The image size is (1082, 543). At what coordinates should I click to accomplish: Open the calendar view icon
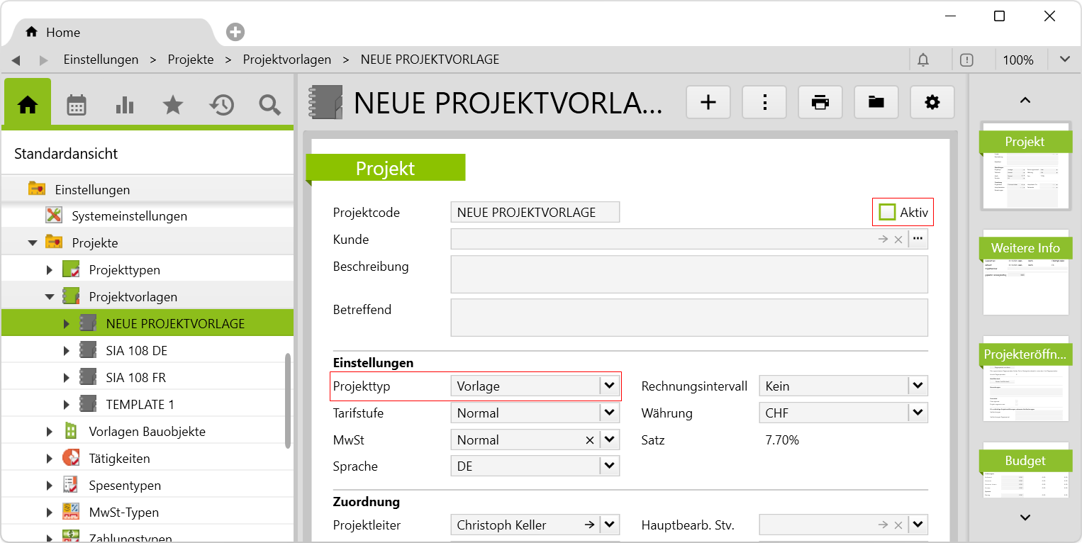click(x=77, y=106)
